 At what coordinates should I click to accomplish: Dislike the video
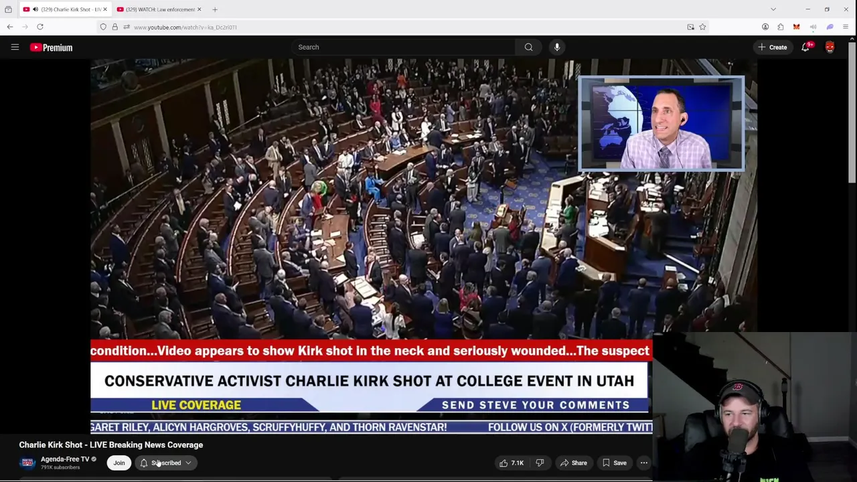540,463
